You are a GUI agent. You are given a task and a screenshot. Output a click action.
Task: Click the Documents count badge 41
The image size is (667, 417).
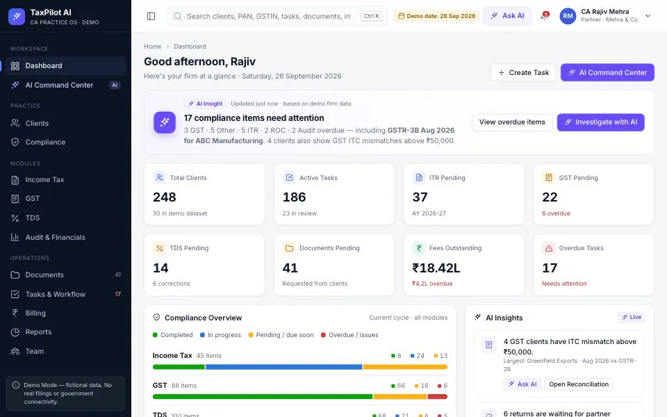pos(118,275)
